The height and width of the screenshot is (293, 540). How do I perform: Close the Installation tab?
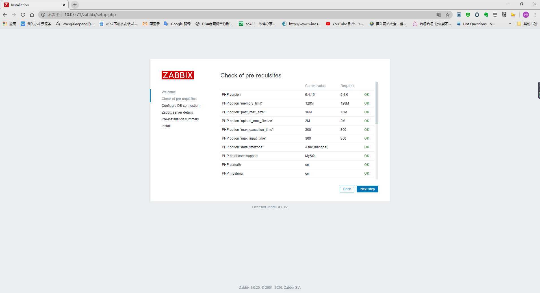click(64, 5)
